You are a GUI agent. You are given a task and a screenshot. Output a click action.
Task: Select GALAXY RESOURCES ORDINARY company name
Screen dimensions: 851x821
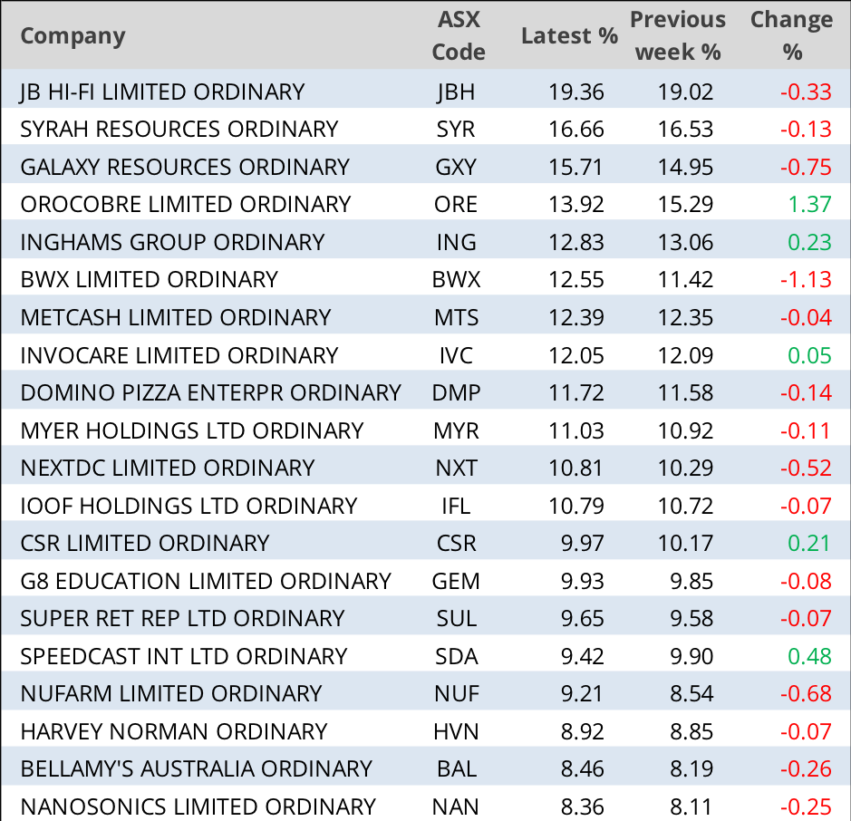click(184, 167)
